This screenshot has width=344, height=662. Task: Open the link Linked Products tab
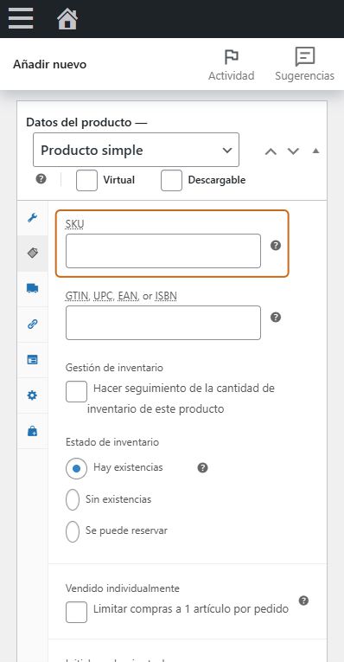tap(33, 324)
